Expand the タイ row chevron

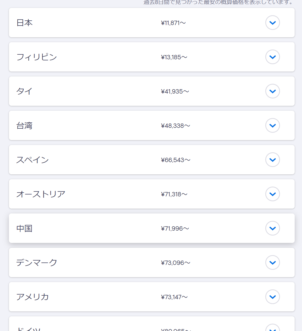[272, 91]
